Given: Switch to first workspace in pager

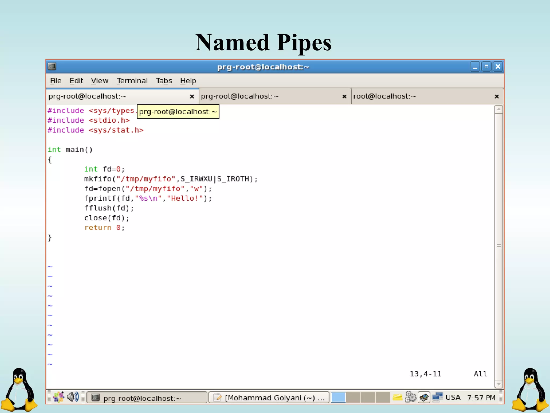Looking at the screenshot, I should coord(338,397).
